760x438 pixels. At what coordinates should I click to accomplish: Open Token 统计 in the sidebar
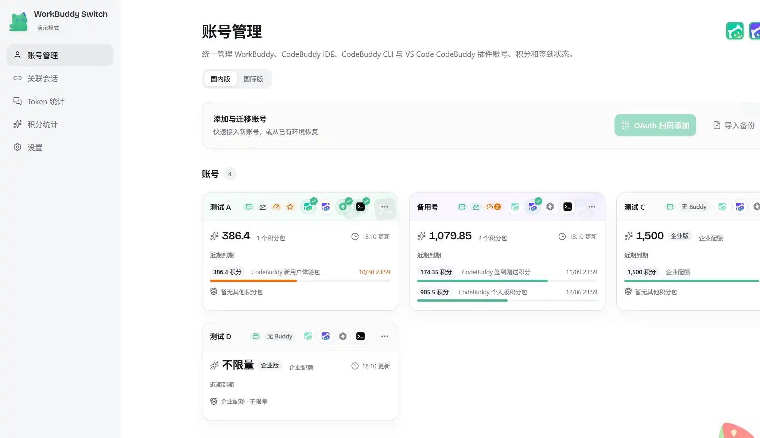click(x=60, y=101)
